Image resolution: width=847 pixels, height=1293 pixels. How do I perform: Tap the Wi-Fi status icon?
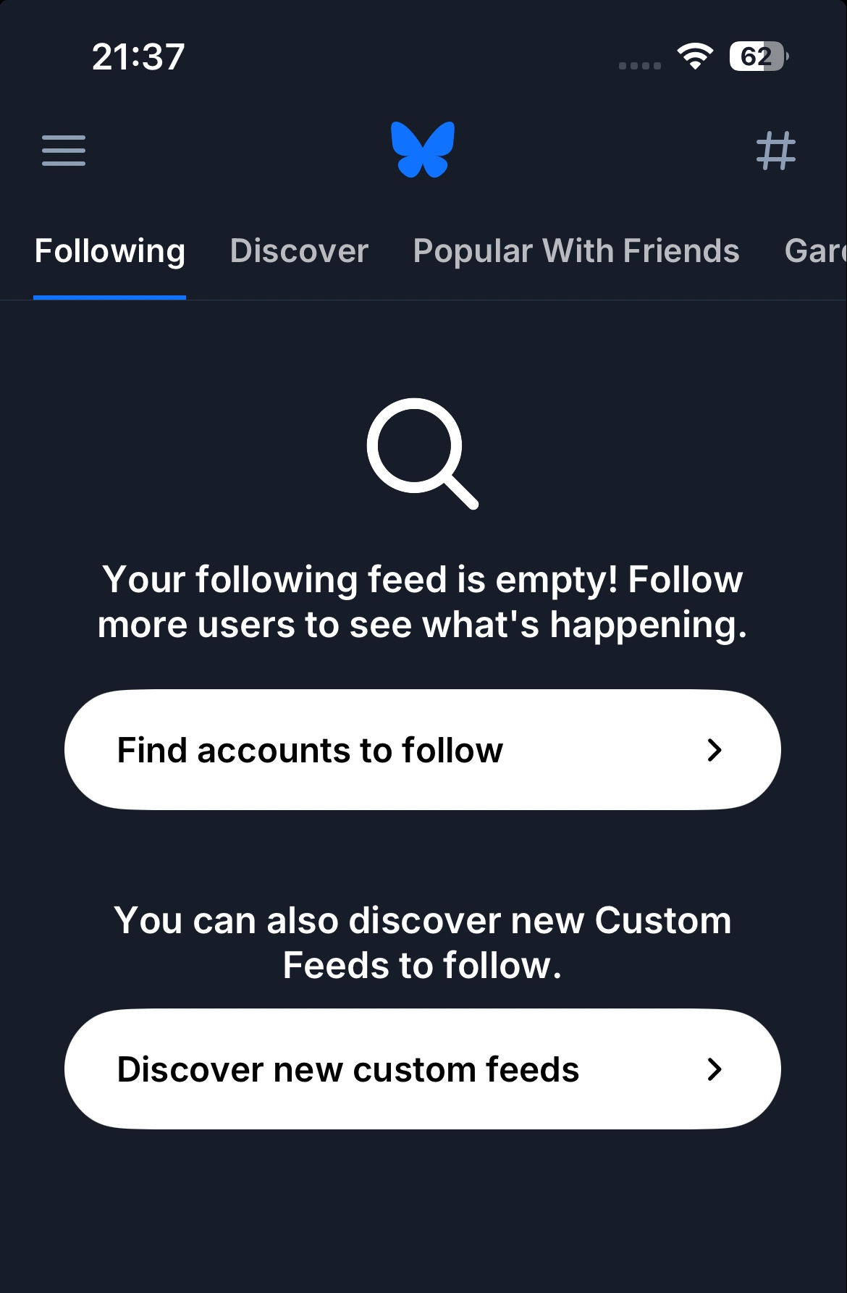[x=695, y=56]
